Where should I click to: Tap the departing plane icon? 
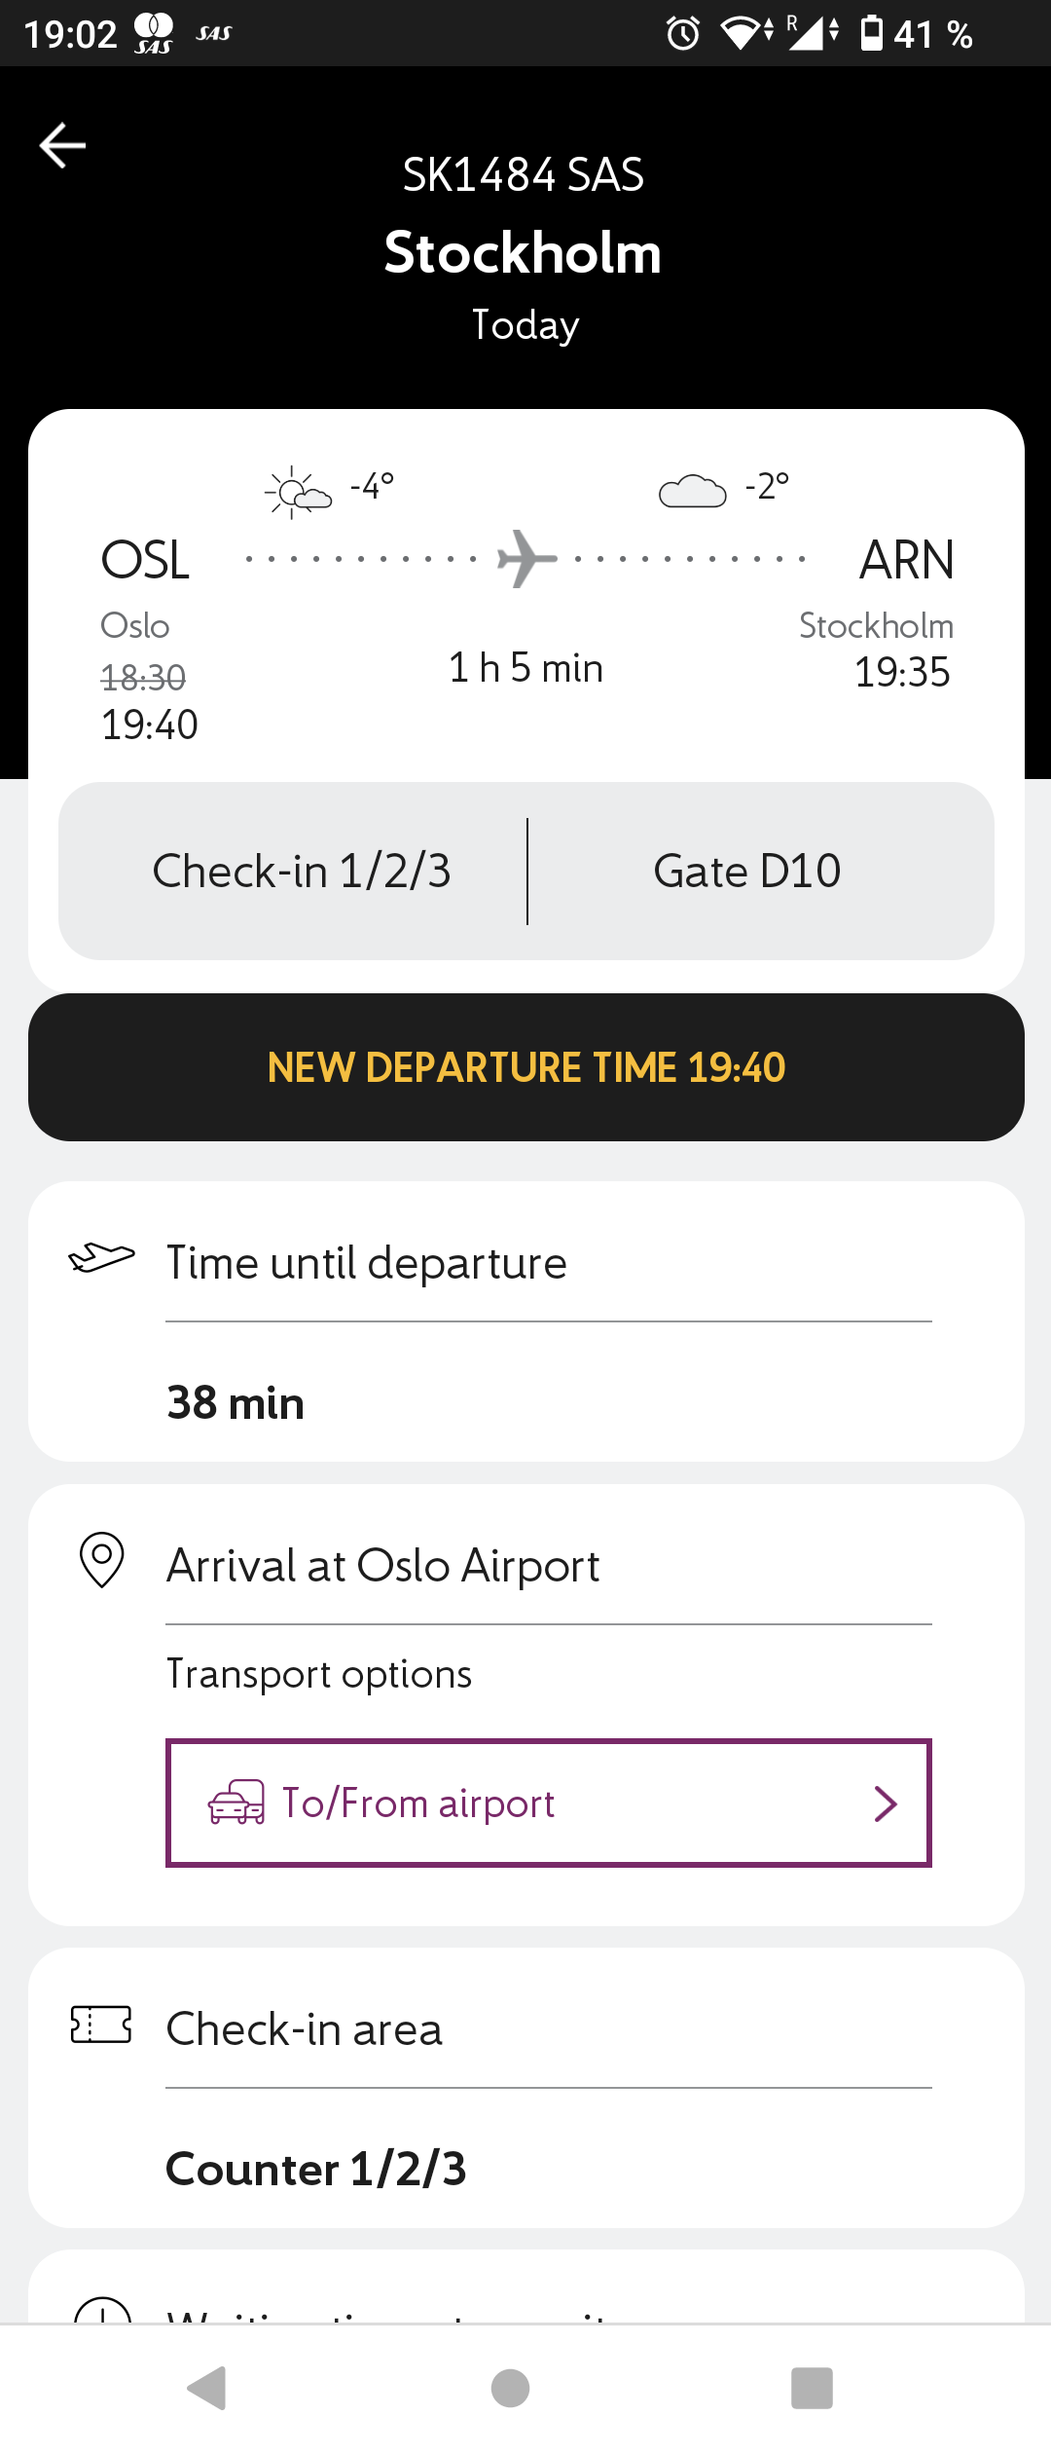[x=101, y=1257]
